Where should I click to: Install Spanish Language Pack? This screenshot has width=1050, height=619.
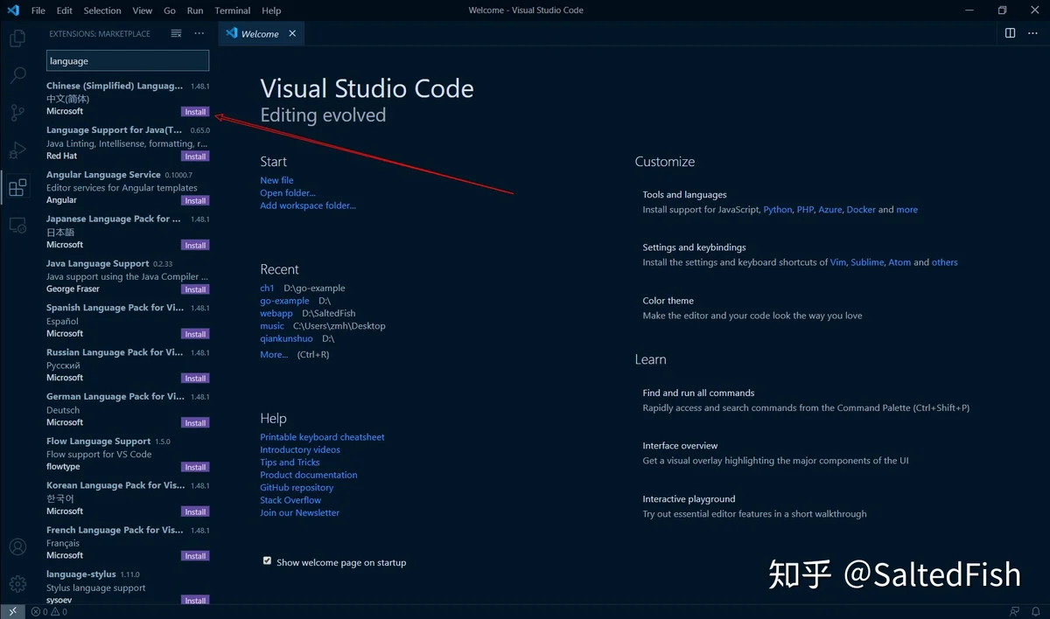(x=195, y=334)
